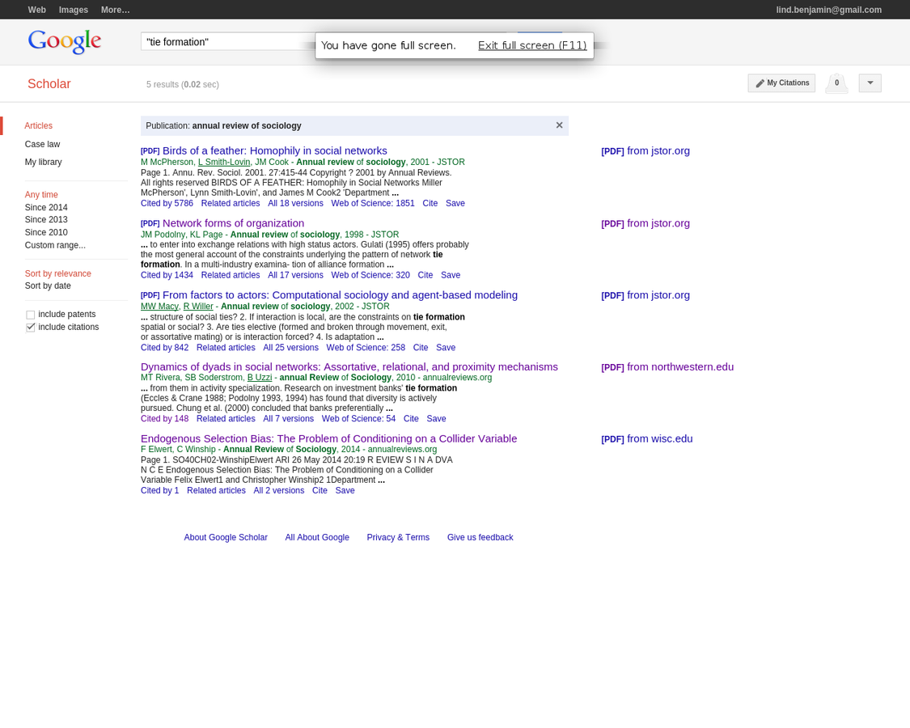
Task: View All 25 versions
Action: [x=290, y=348]
